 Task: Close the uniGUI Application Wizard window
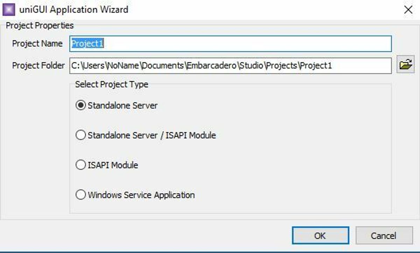point(408,9)
